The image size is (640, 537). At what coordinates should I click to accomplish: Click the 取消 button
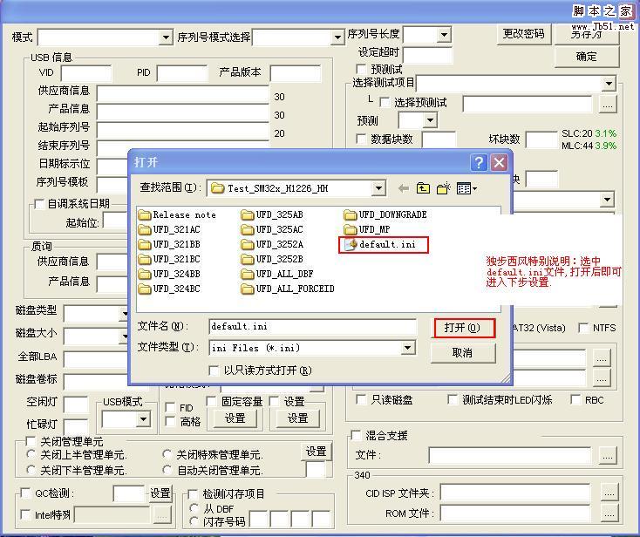pyautogui.click(x=462, y=353)
